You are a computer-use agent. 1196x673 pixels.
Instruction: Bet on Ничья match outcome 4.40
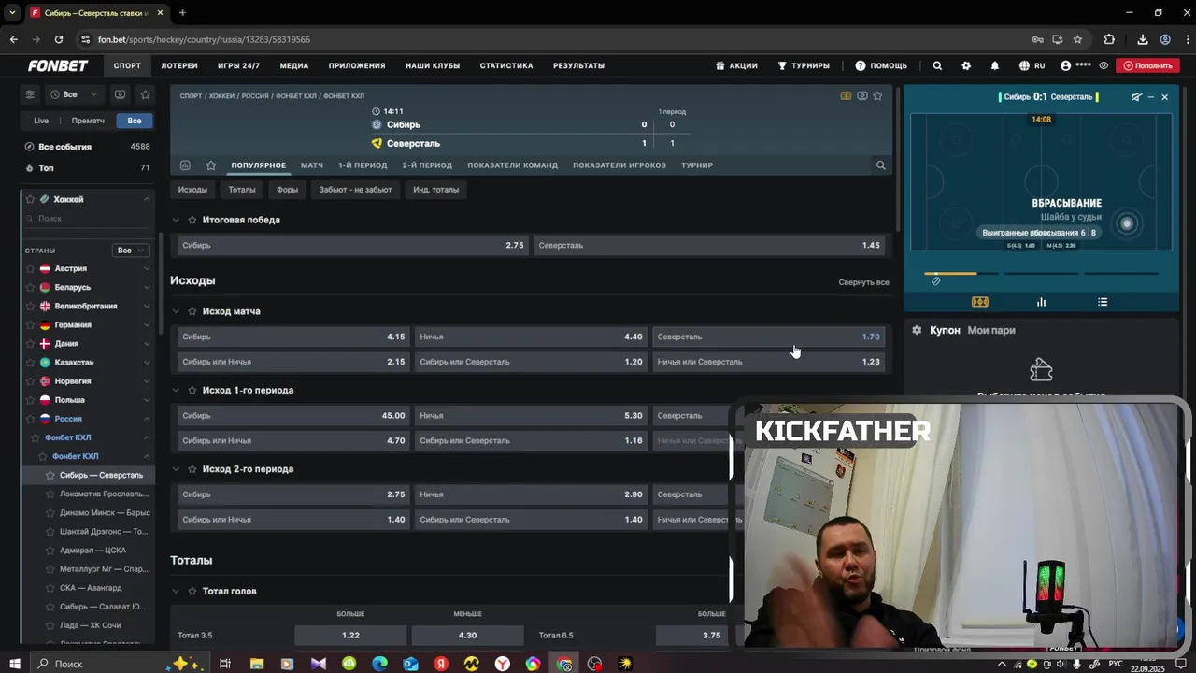point(531,336)
